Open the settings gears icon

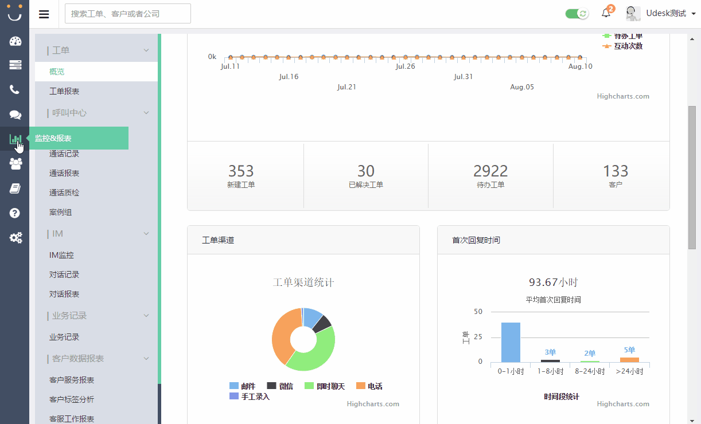pos(15,237)
